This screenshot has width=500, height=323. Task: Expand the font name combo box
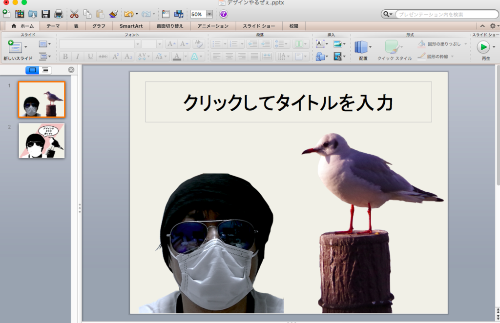(x=137, y=44)
